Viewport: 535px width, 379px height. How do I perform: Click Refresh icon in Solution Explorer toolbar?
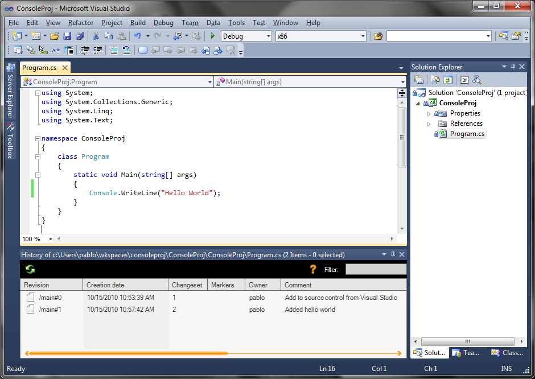(448, 80)
